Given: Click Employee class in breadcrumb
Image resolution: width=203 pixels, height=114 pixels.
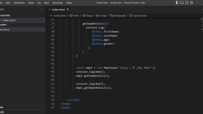Looking at the screenshot, I should click(120, 16).
